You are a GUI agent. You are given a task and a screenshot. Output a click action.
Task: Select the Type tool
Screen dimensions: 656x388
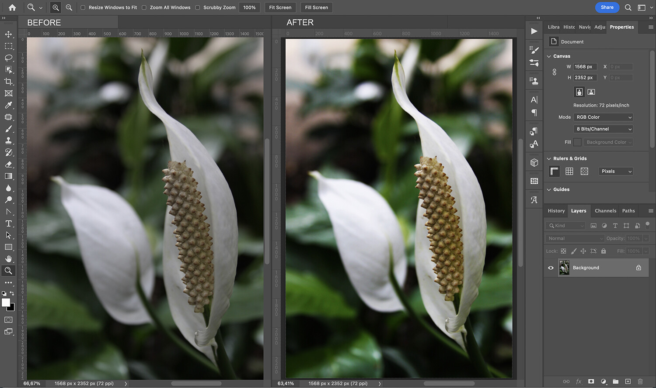pyautogui.click(x=9, y=223)
